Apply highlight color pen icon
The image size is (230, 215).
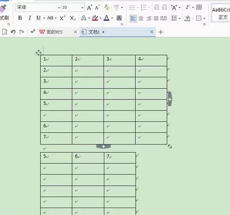coord(95,18)
